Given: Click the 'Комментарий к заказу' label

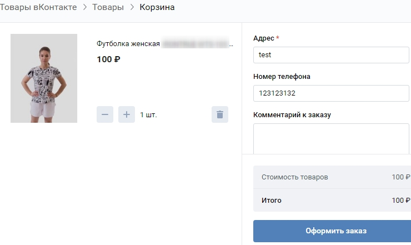Looking at the screenshot, I should click(292, 115).
